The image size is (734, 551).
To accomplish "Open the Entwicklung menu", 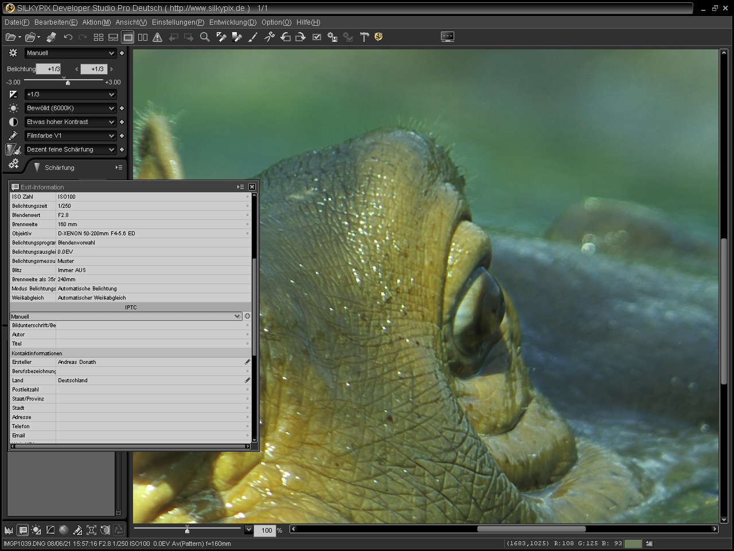I will tap(232, 22).
